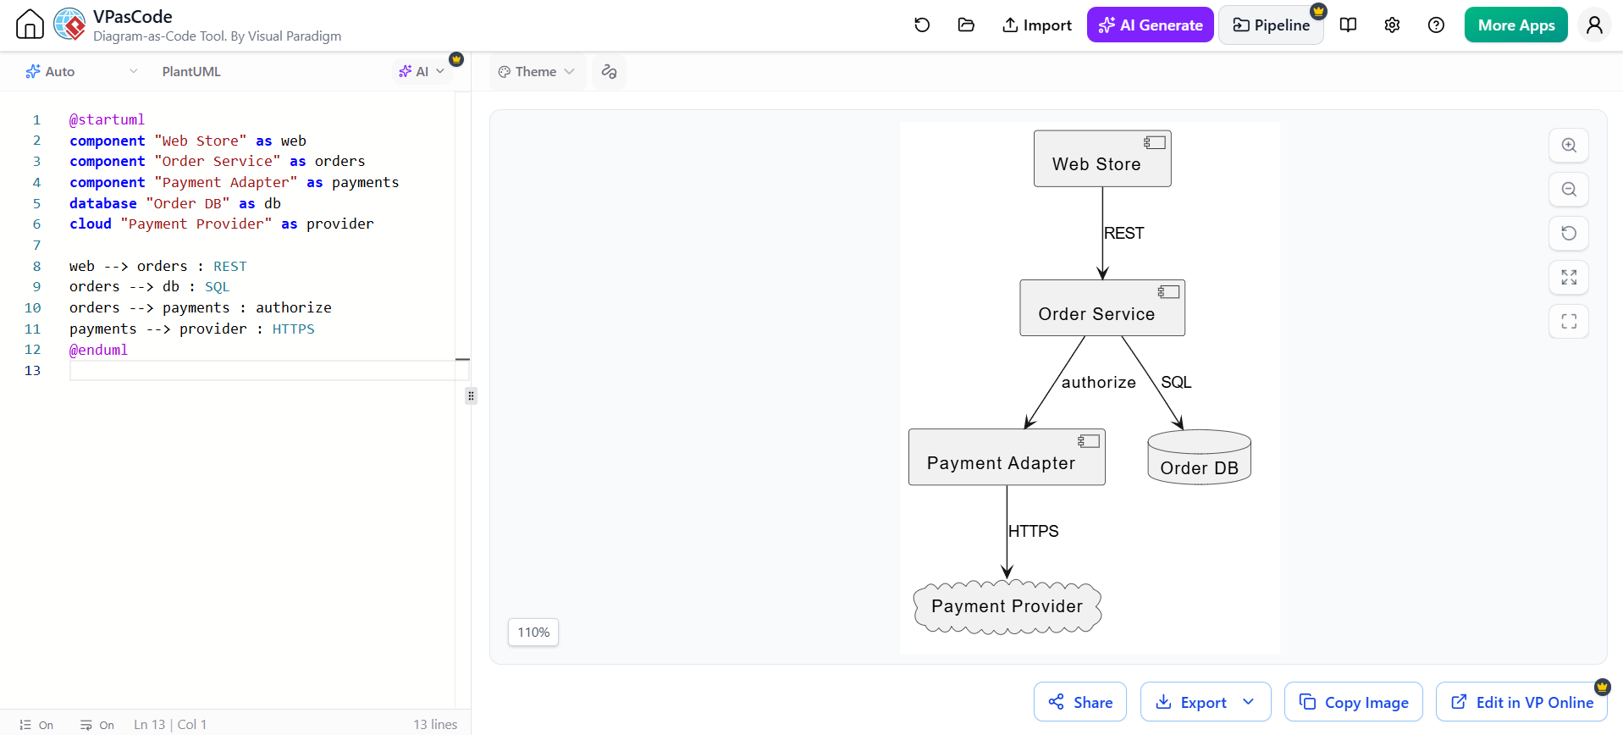Select the Payment Adapter component in the diagram

coord(1007,457)
